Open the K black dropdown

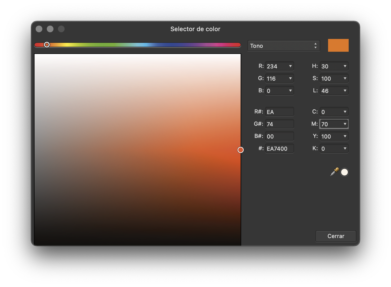pos(345,149)
